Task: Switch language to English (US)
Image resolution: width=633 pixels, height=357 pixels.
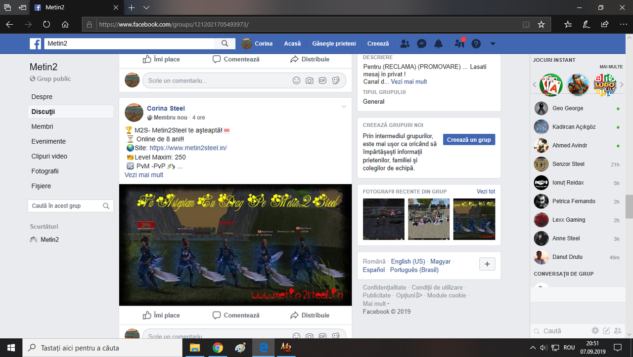Action: point(408,262)
